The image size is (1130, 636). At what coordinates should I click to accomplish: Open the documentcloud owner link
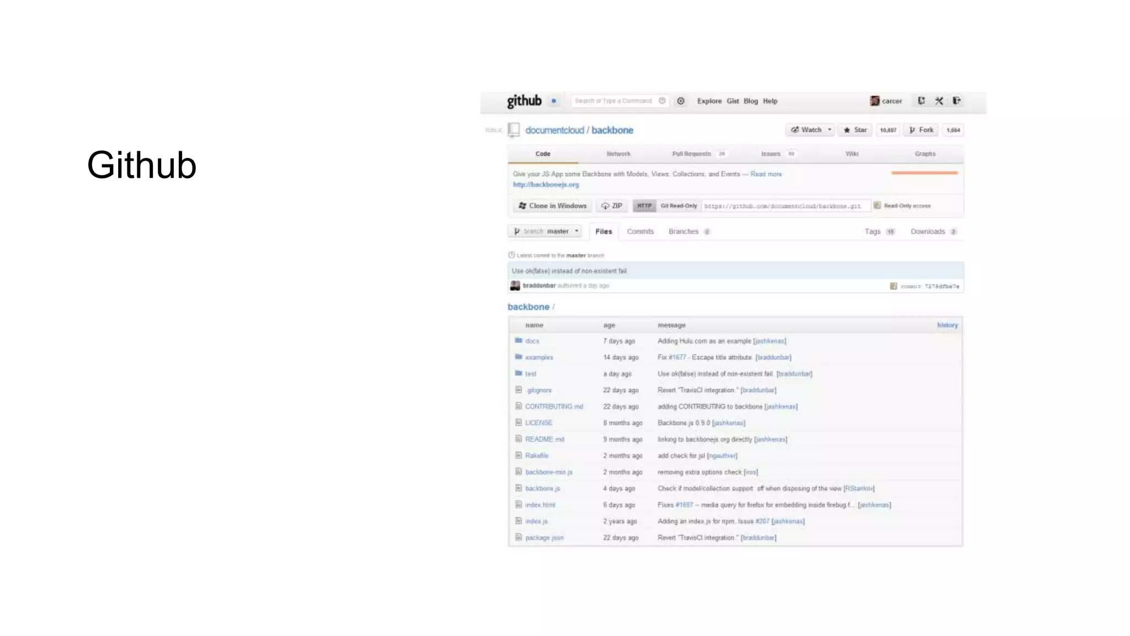click(x=554, y=130)
